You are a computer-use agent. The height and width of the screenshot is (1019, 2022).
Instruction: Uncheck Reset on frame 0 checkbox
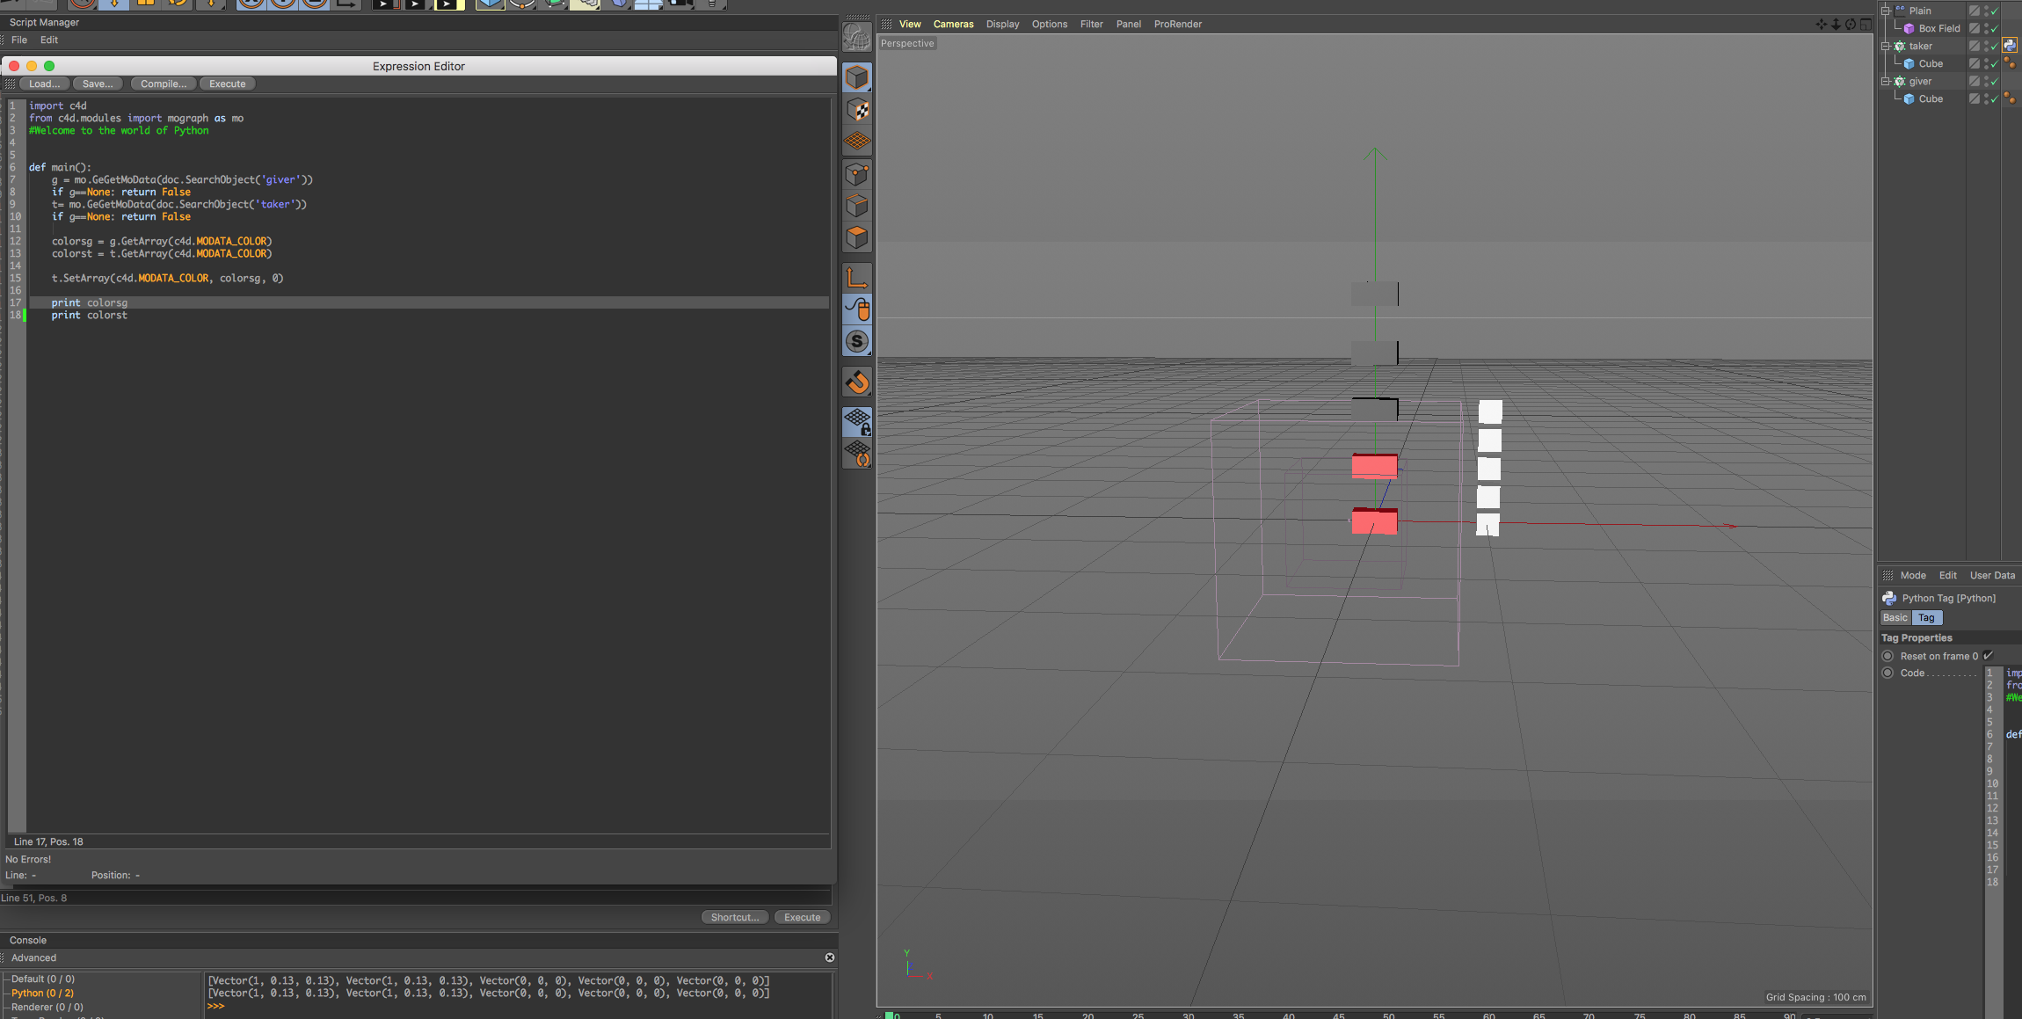coord(1989,656)
